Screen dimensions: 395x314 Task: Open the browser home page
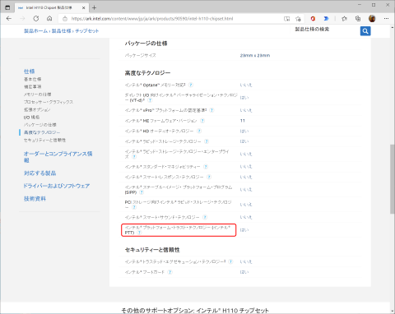[49, 19]
